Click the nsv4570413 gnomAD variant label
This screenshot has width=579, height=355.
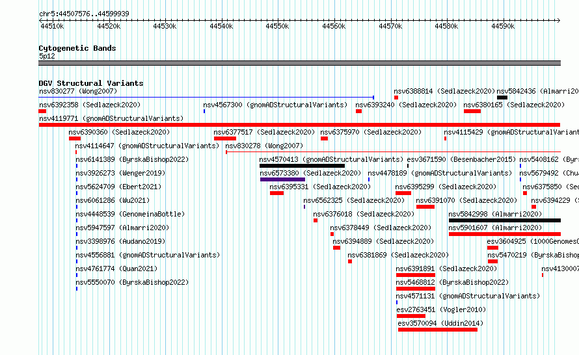tap(331, 159)
